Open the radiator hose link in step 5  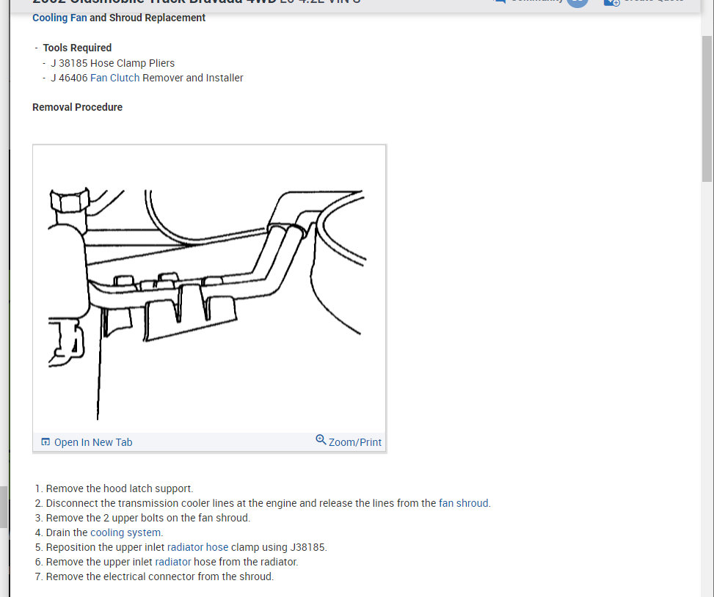pos(197,547)
